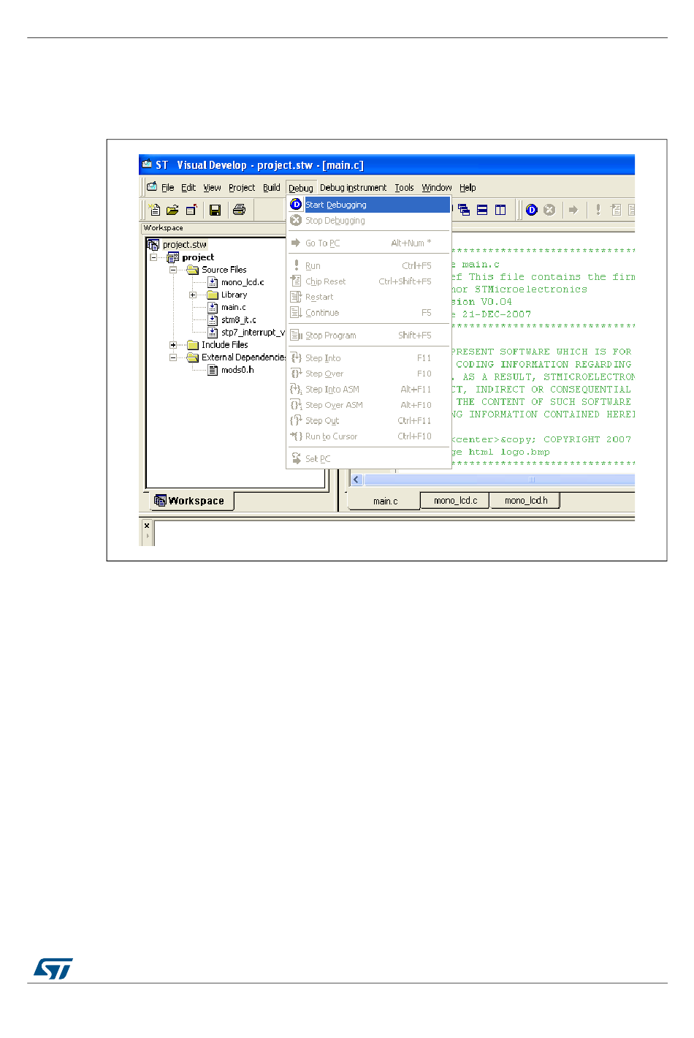Click the cascade windows toolbar icon
This screenshot has width=694, height=1038.
point(464,210)
